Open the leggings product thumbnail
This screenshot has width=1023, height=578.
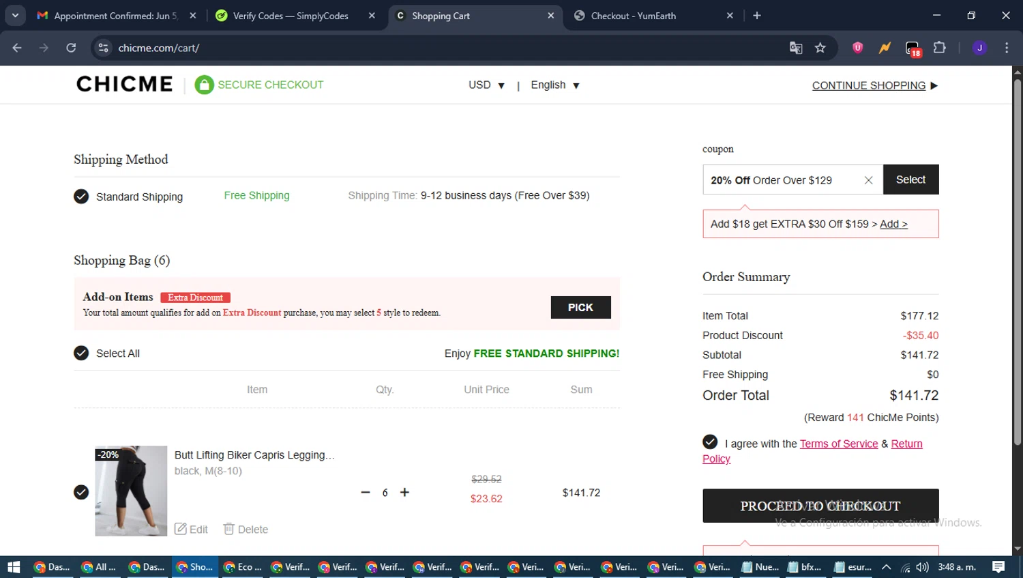point(131,491)
